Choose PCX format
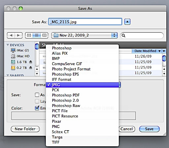The width and height of the screenshot is (169, 148). 82,90
